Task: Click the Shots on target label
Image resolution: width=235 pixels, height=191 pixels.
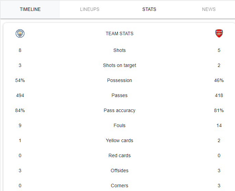Action: pos(120,65)
